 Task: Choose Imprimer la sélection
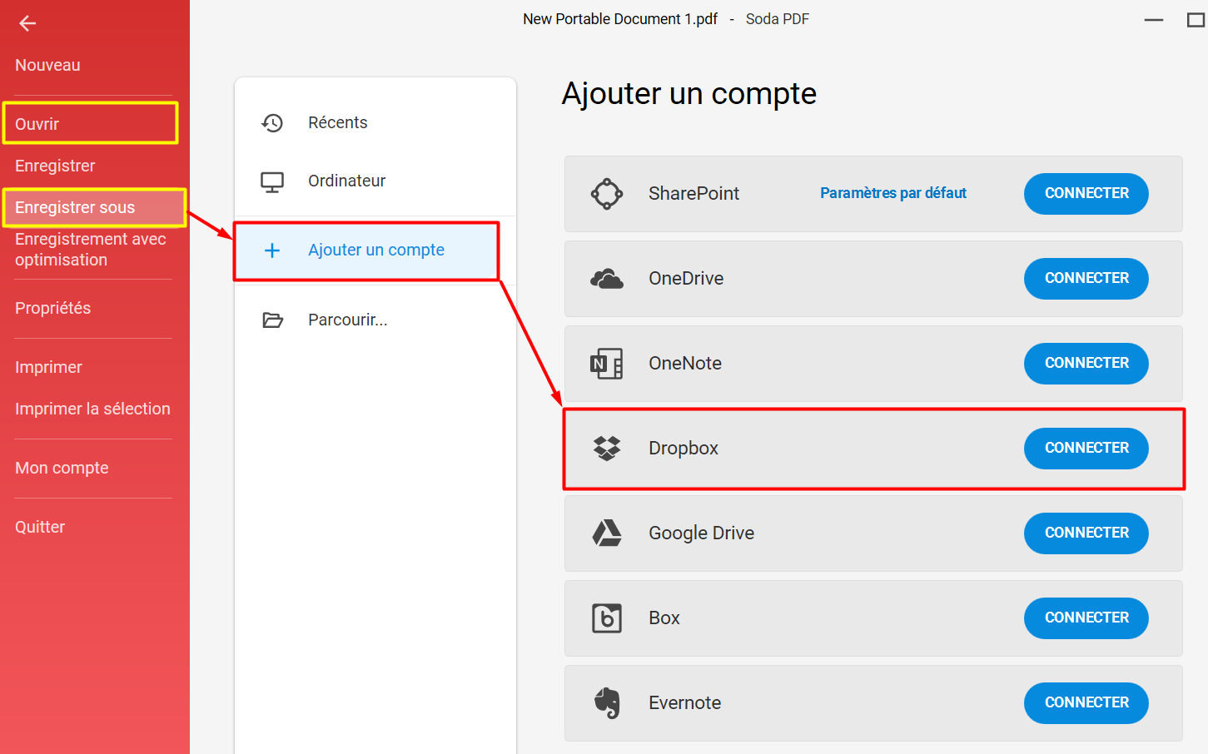(92, 409)
